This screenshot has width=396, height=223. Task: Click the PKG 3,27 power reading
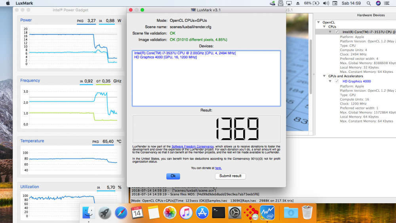[x=86, y=21]
